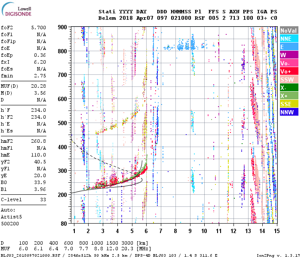Click the foF1 N/A value

[41, 34]
